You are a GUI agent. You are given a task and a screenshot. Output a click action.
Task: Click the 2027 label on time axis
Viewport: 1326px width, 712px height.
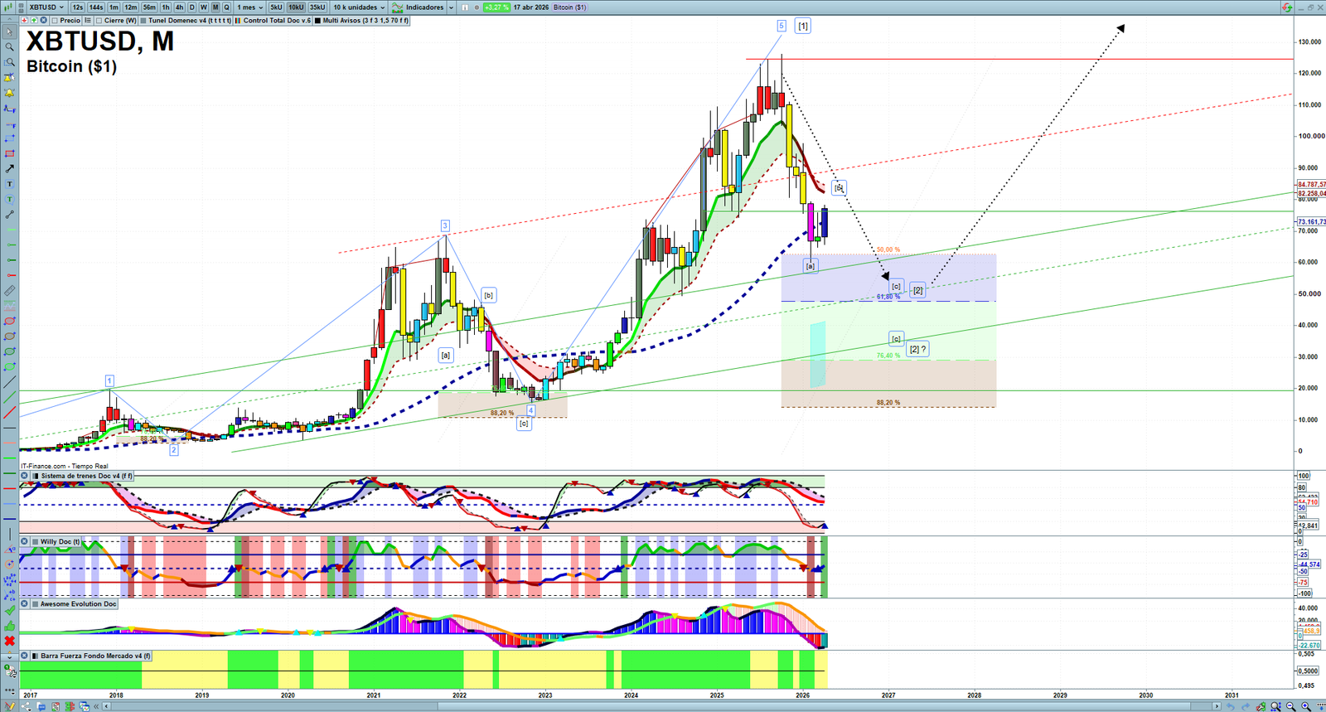[x=888, y=695]
